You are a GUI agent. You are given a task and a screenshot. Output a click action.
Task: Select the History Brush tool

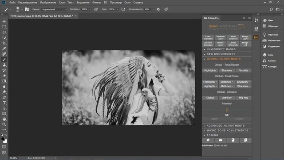4,70
